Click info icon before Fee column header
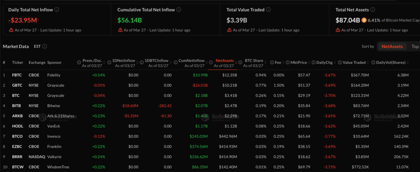The height and width of the screenshot is (172, 420). click(x=272, y=63)
